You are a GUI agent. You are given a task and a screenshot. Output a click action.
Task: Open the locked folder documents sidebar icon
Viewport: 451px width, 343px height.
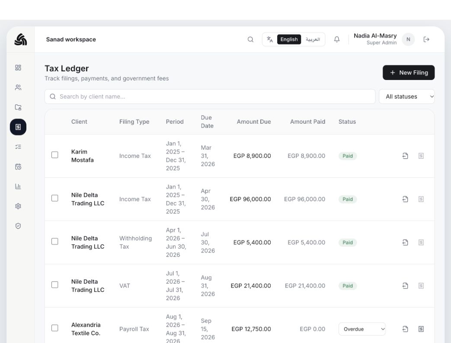18,107
